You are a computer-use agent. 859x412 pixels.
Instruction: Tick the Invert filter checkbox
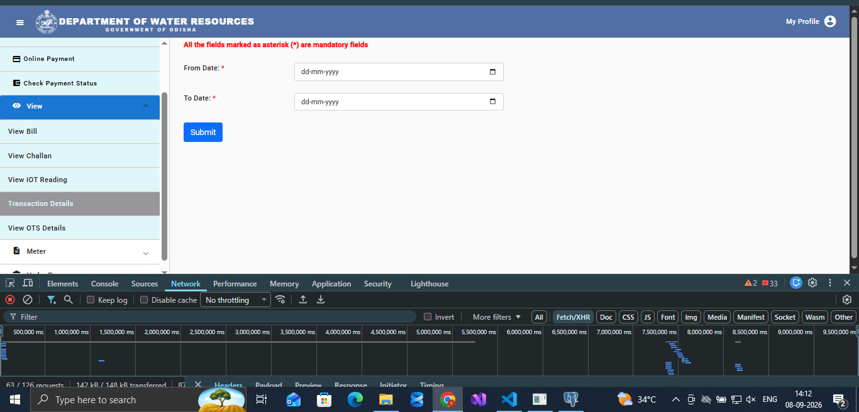pos(428,317)
